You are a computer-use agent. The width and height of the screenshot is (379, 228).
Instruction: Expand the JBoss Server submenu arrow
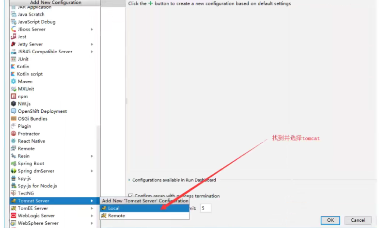92,30
